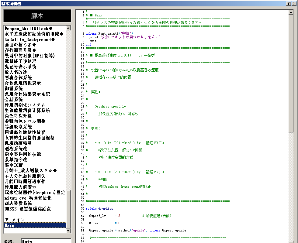This screenshot has height=243, width=298.
Task: Select 角色每次升级 script
Action: click(35, 116)
